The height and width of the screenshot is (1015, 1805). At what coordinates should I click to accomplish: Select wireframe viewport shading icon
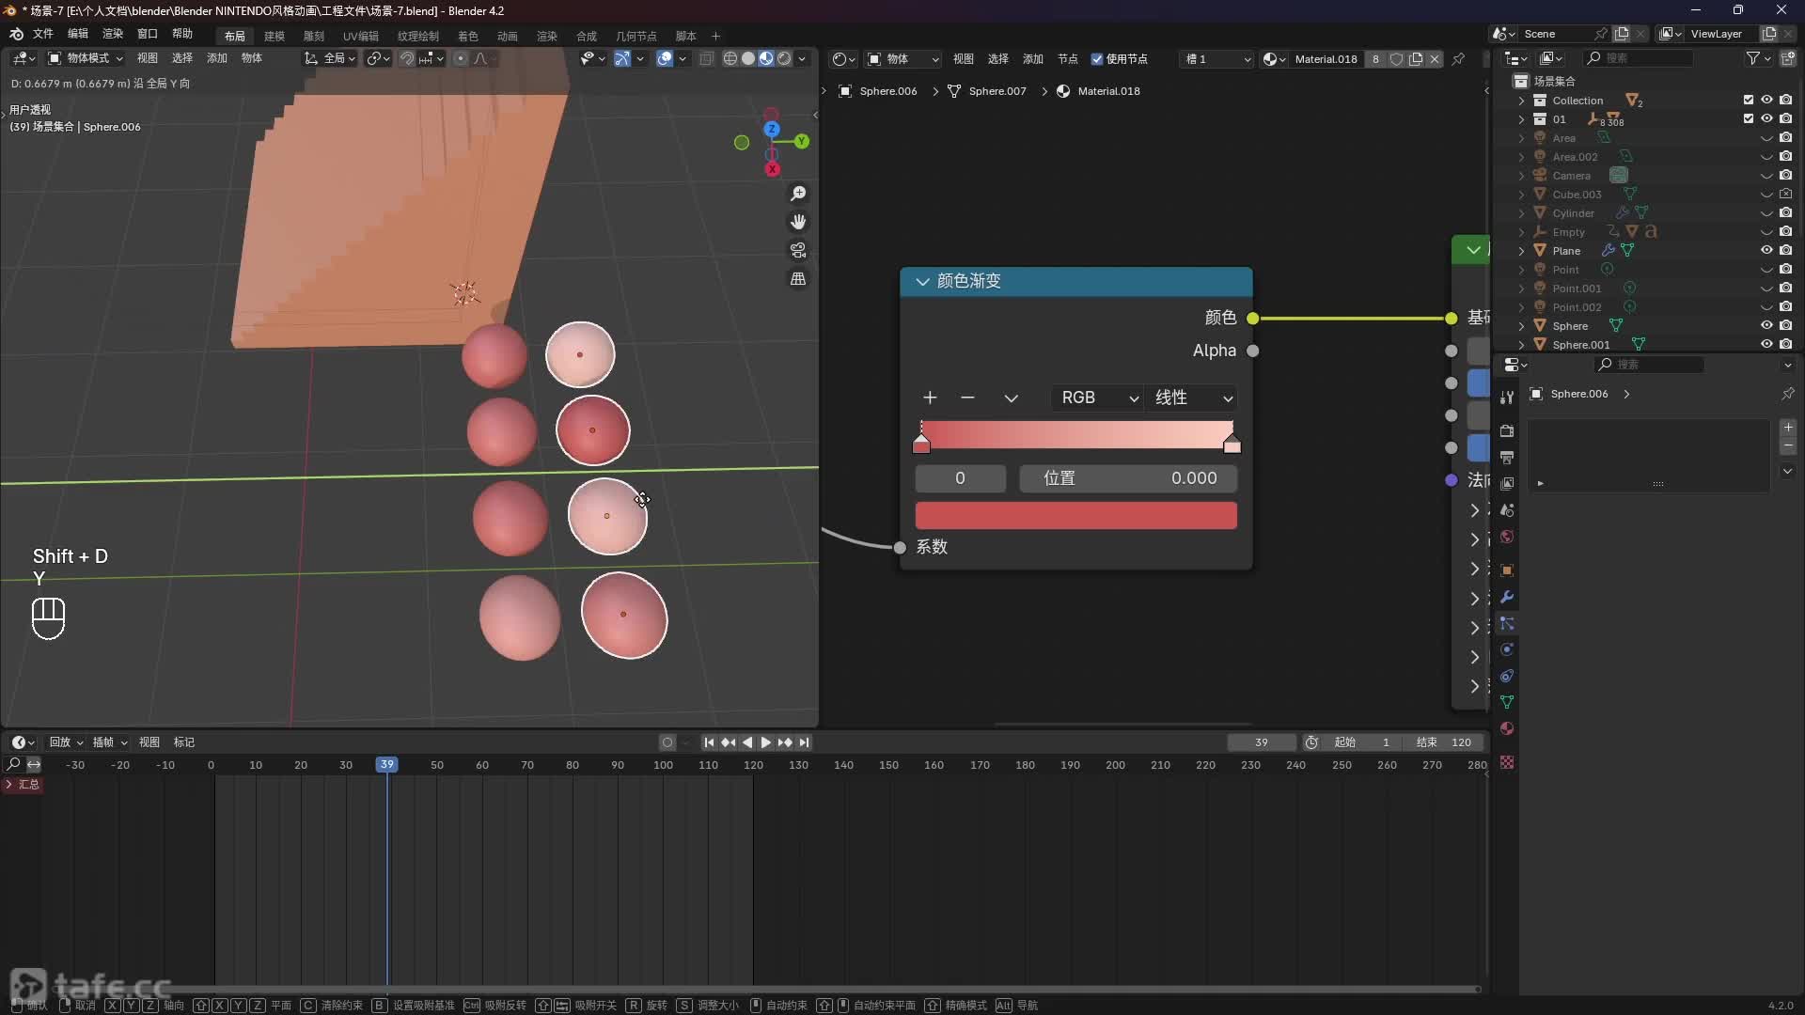point(730,58)
